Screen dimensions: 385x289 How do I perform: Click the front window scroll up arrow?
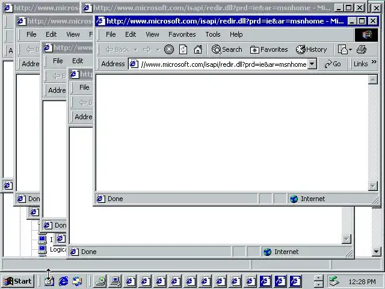373,79
